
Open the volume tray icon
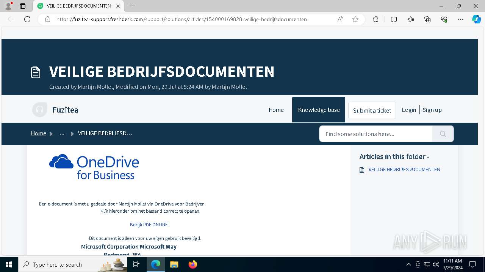[436, 264]
